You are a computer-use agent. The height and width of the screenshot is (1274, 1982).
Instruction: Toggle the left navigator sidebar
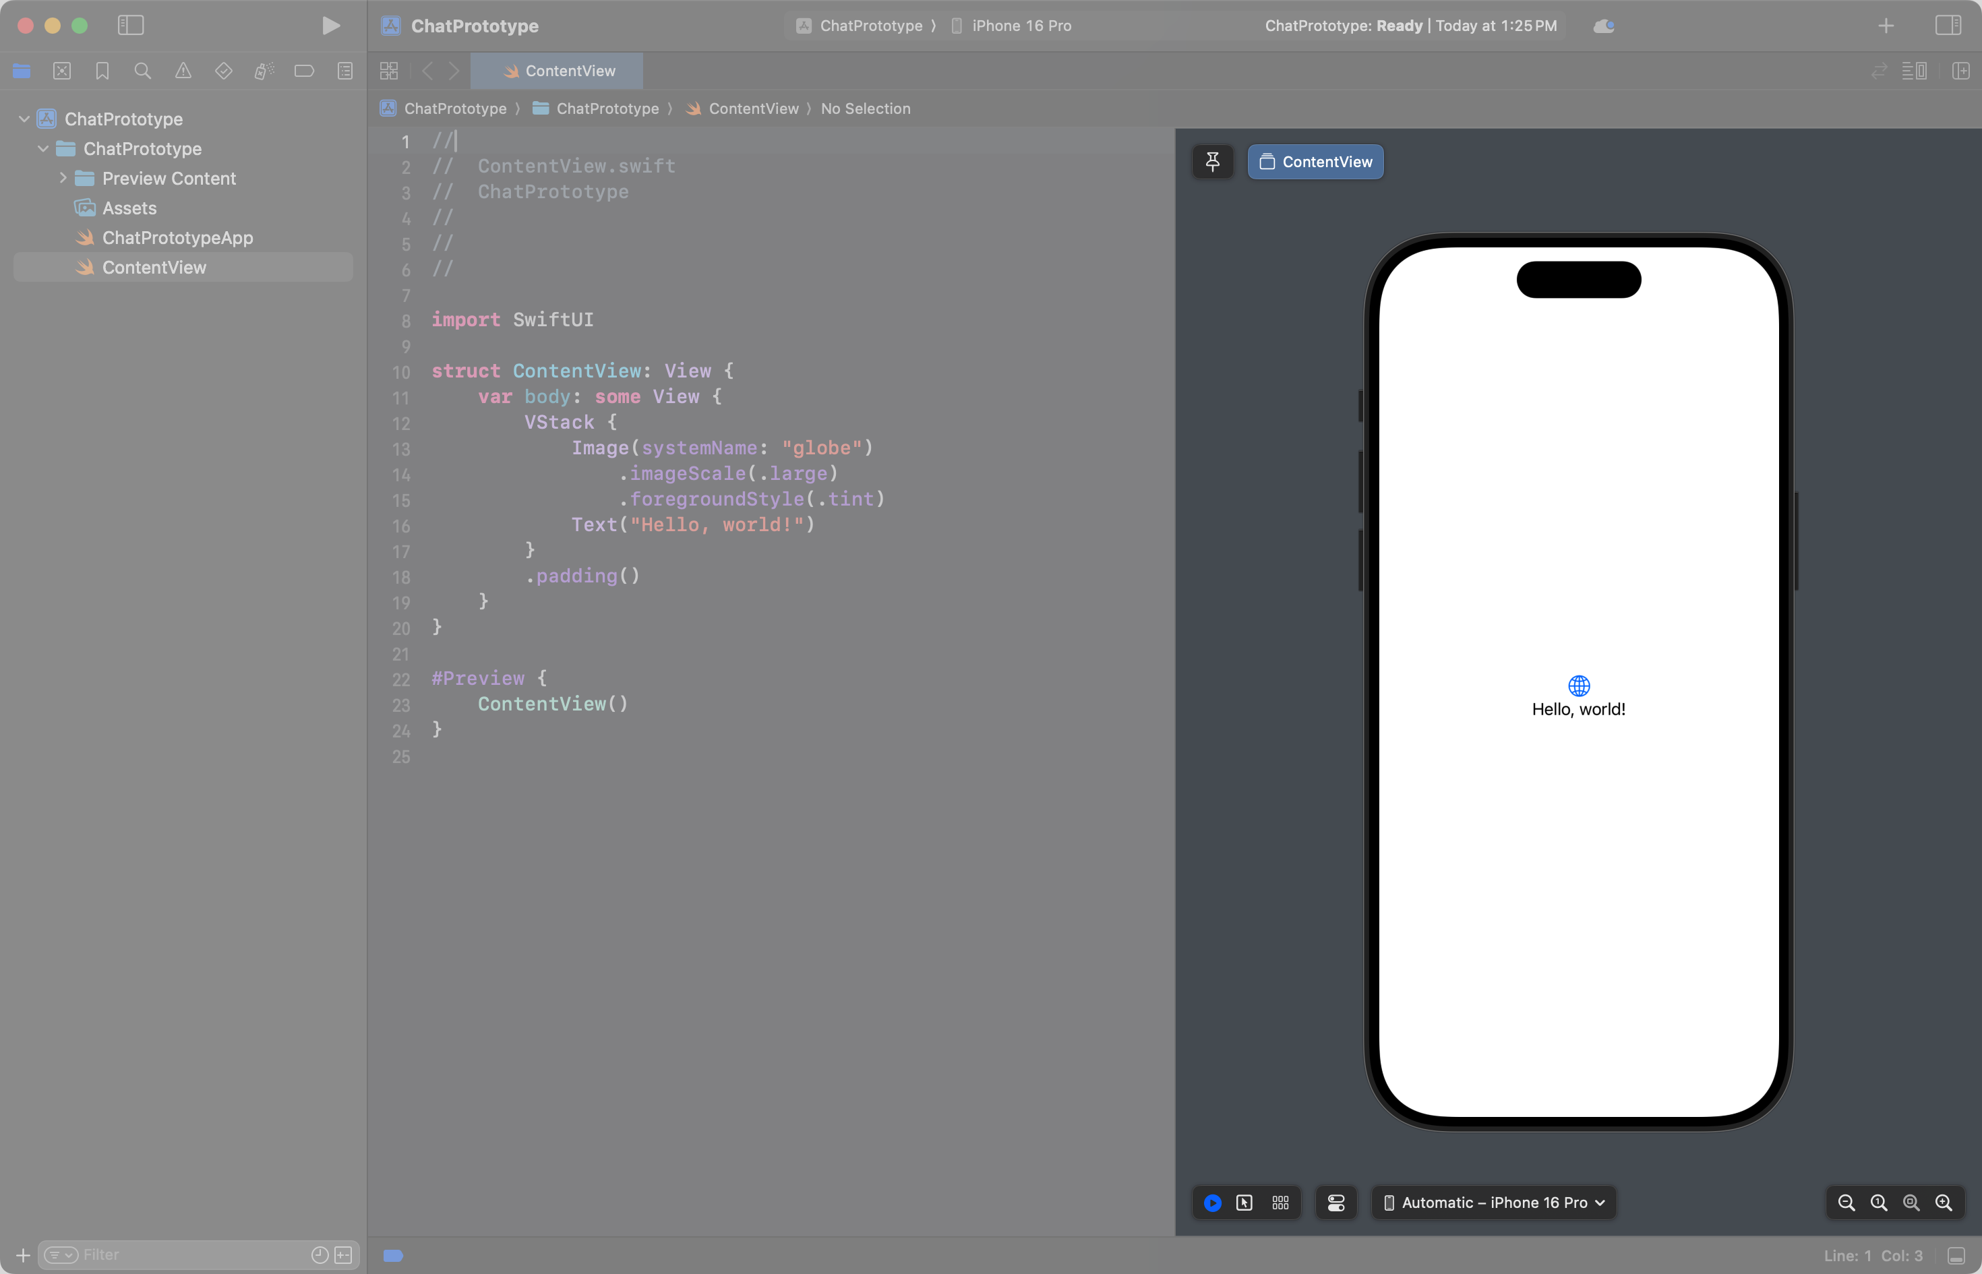pos(131,26)
